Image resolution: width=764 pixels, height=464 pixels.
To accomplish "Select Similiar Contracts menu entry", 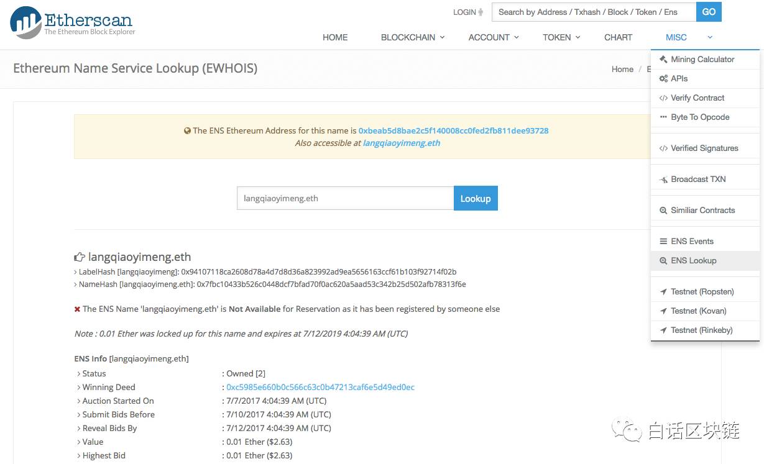I will pyautogui.click(x=705, y=211).
